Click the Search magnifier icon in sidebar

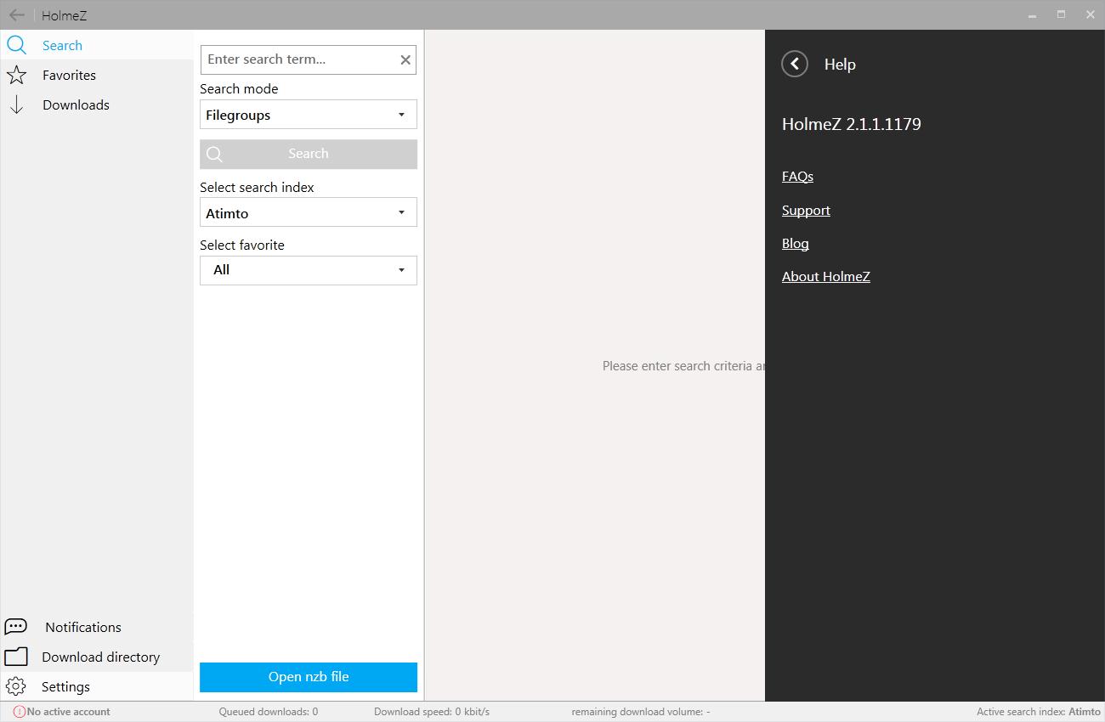tap(16, 46)
